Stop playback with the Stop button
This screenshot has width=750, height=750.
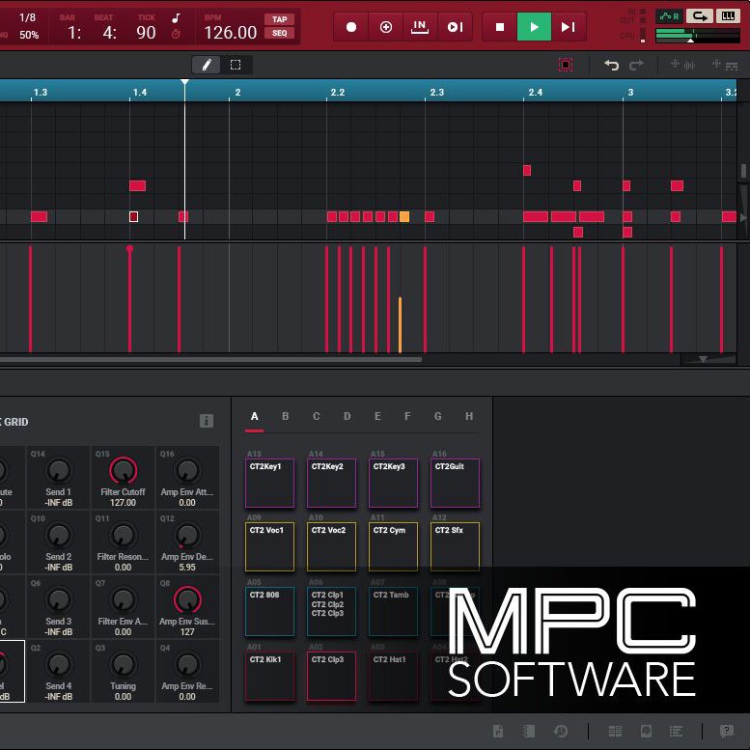[499, 27]
